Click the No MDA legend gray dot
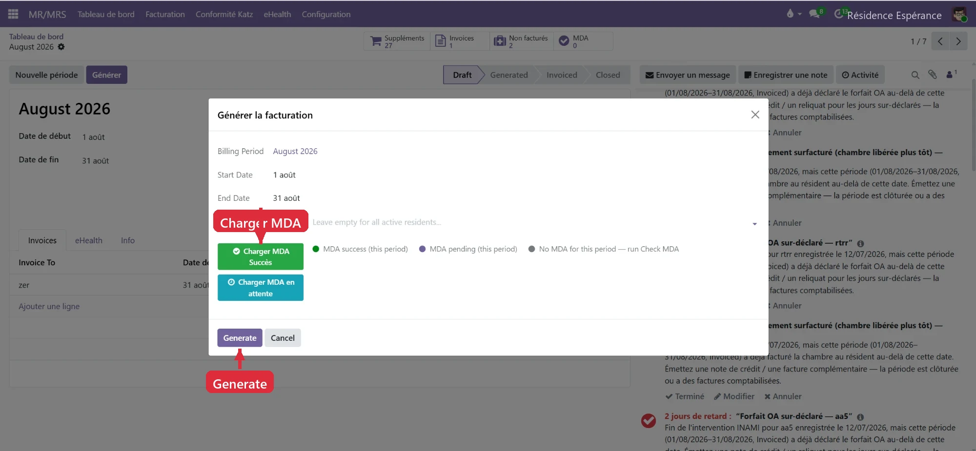The image size is (976, 451). [531, 249]
